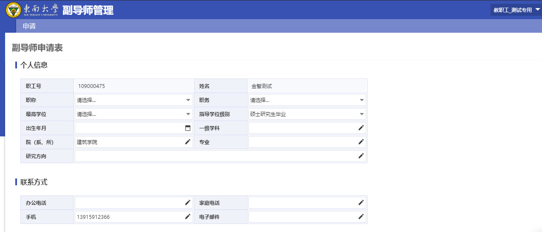Change 指导学位级别 dropdown selection
The width and height of the screenshot is (542, 232).
307,114
